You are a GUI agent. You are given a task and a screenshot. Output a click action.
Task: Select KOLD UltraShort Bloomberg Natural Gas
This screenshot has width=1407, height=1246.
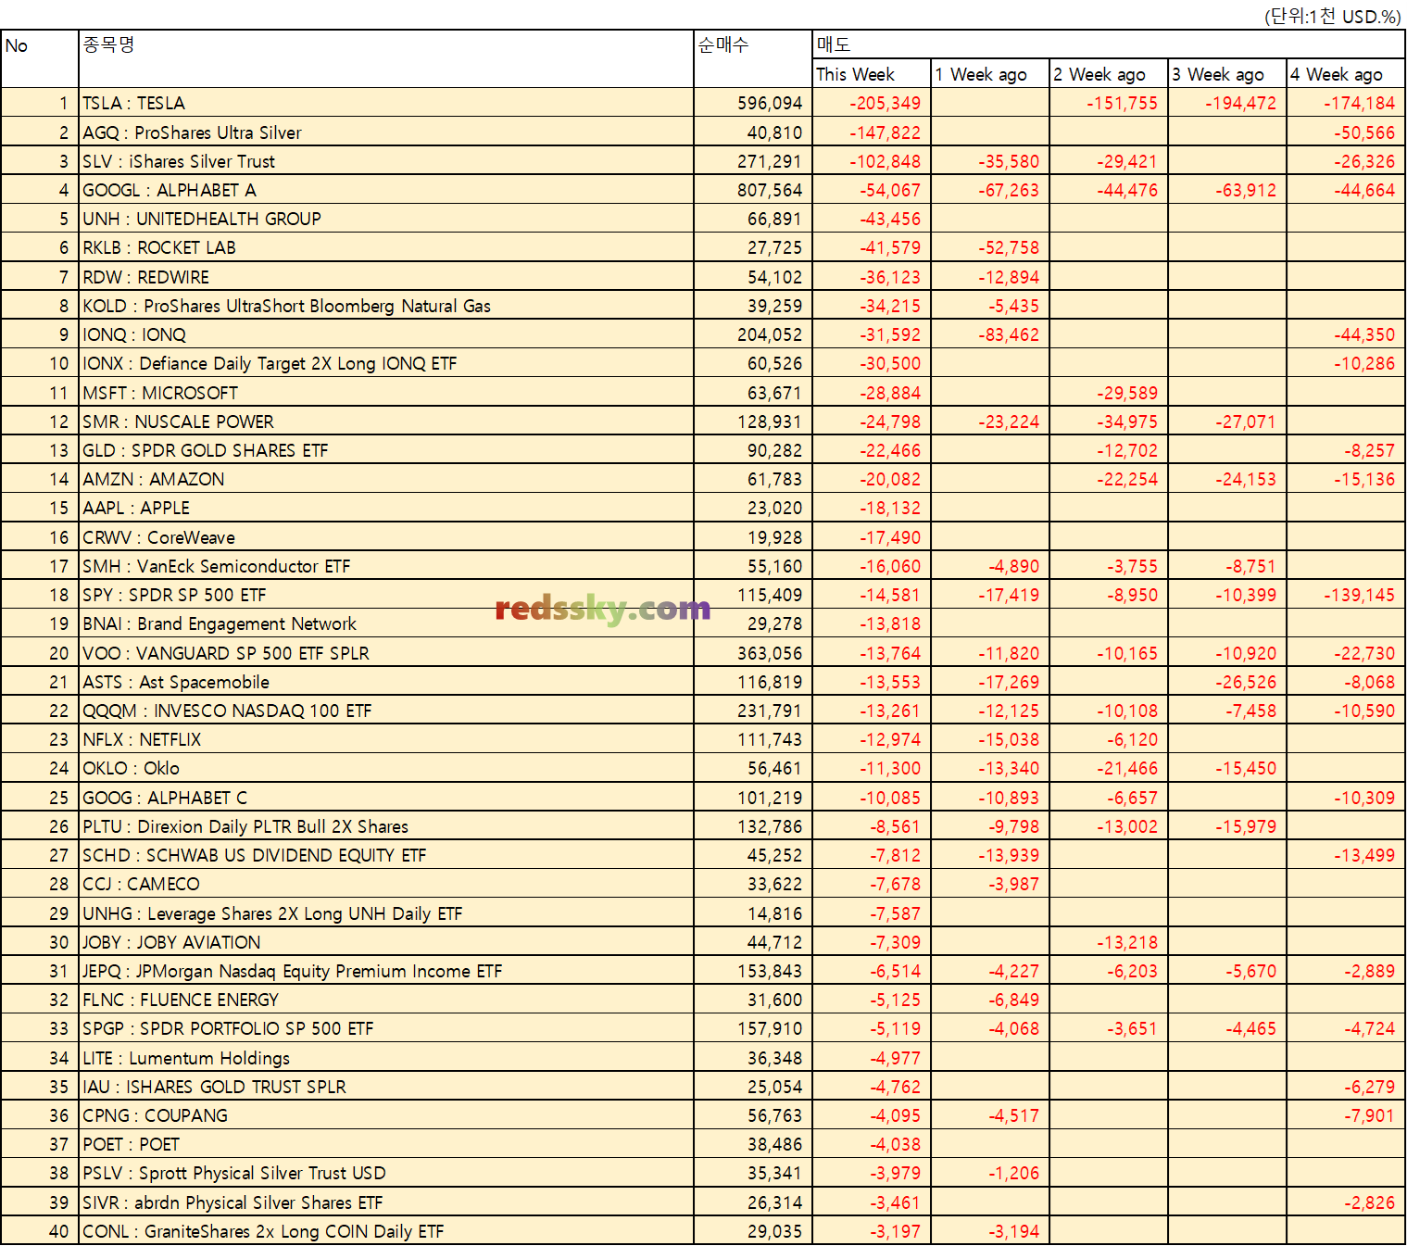coord(385,306)
